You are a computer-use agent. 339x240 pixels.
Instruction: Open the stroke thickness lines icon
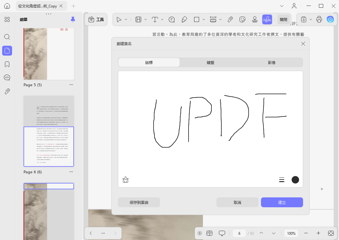point(281,180)
